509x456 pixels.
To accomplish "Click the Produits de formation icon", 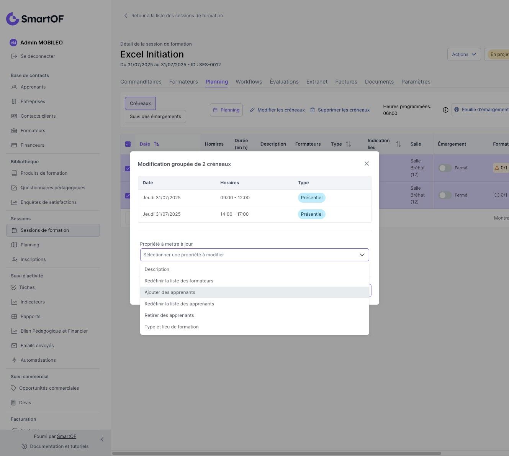I will click(x=14, y=173).
